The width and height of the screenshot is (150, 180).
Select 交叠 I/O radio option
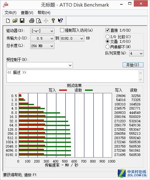(107, 41)
